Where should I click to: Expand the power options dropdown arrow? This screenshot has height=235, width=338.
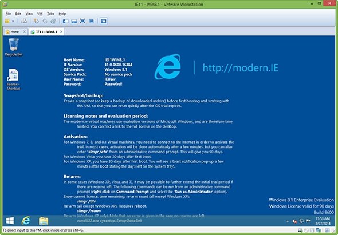13,21
